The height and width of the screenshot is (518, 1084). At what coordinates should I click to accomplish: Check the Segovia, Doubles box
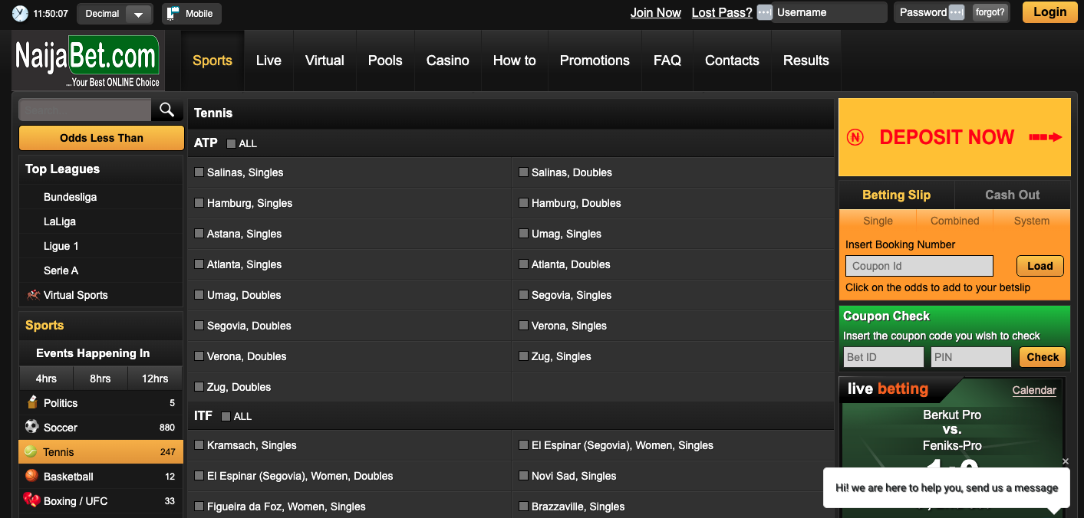pyautogui.click(x=199, y=325)
